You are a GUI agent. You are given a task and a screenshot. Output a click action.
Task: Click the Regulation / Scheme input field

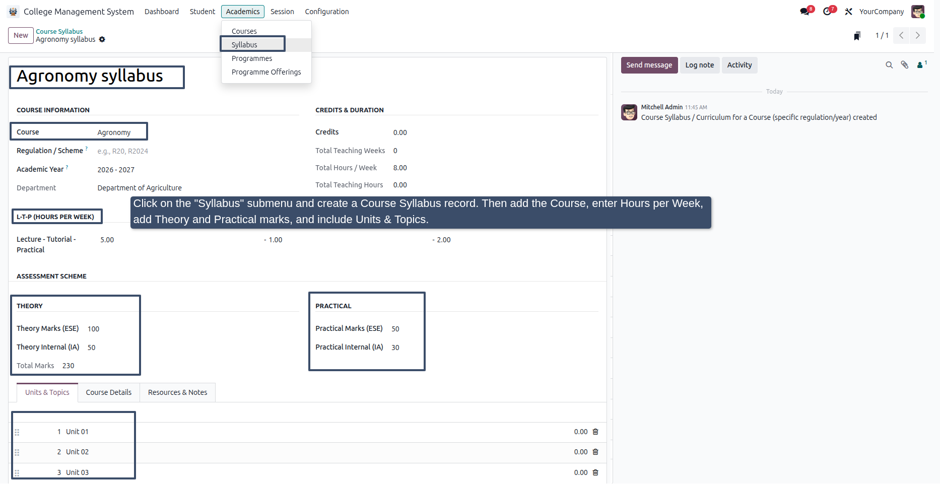tap(198, 151)
